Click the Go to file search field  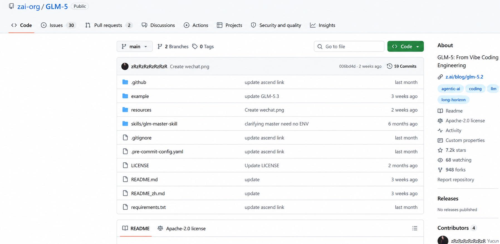pos(349,47)
